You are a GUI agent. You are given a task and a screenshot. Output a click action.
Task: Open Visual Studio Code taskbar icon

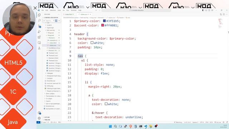pos(146,126)
